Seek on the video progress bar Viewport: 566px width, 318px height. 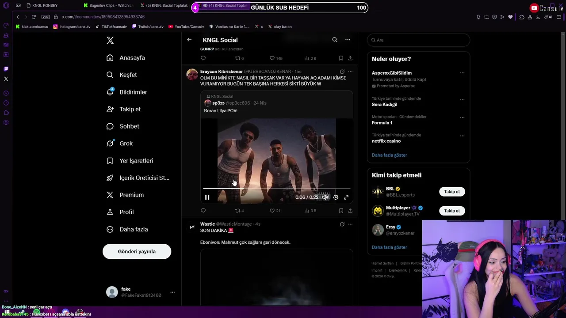[x=276, y=189]
